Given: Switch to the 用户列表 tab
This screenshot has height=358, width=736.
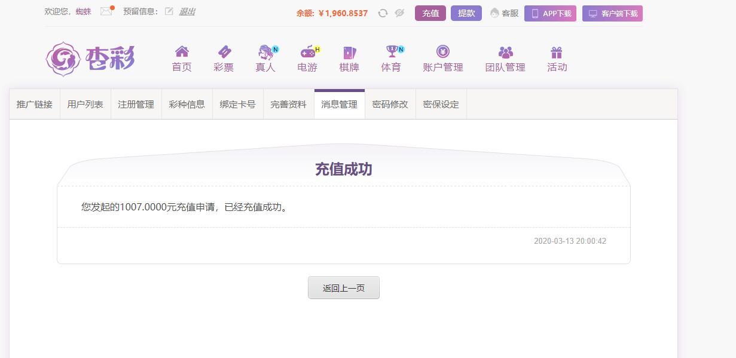Looking at the screenshot, I should click(x=85, y=104).
